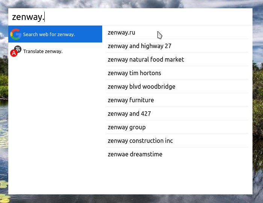Viewport: 263px width, 203px height.
Task: Open suggestion "zenwae dreamstime"
Action: point(177,154)
